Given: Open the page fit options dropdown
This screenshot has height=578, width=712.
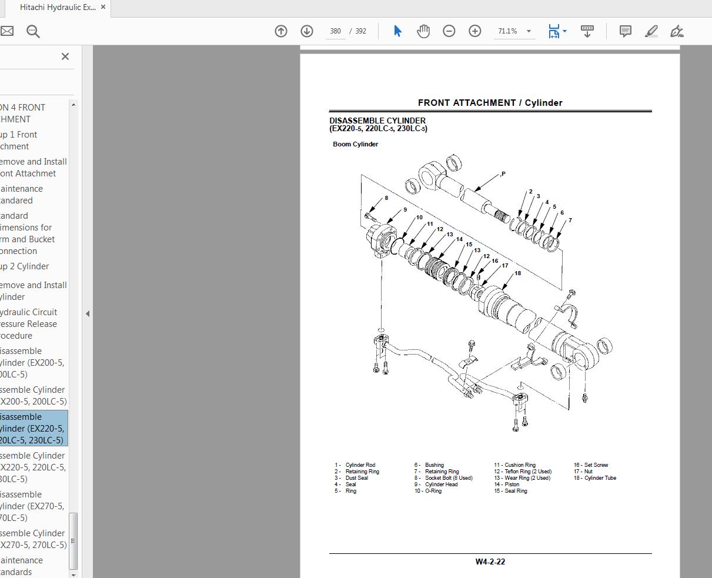Looking at the screenshot, I should (x=564, y=31).
